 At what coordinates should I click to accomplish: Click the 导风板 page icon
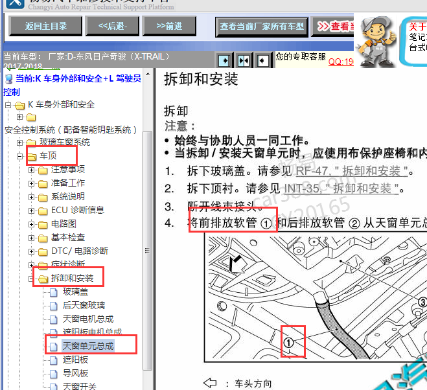tap(54, 374)
